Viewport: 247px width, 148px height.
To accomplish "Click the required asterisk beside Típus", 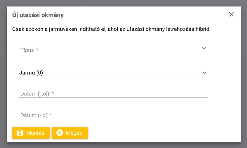I will point(37,50).
